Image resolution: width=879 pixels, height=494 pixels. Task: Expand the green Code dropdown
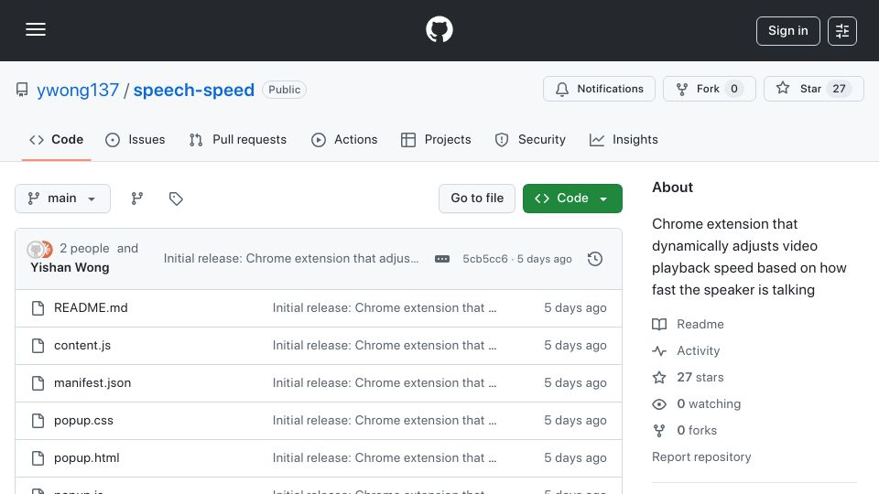click(572, 199)
